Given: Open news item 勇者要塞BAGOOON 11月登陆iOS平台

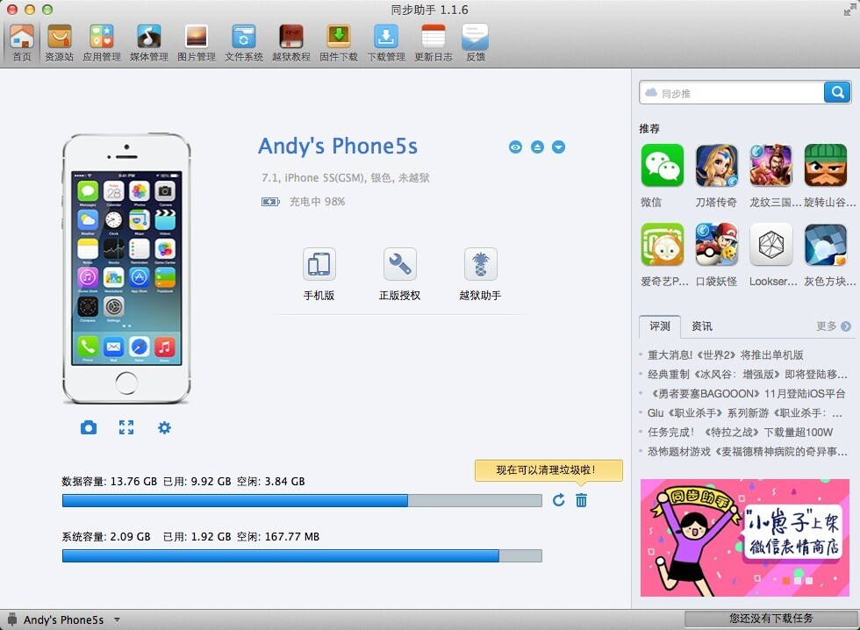Looking at the screenshot, I should point(747,394).
